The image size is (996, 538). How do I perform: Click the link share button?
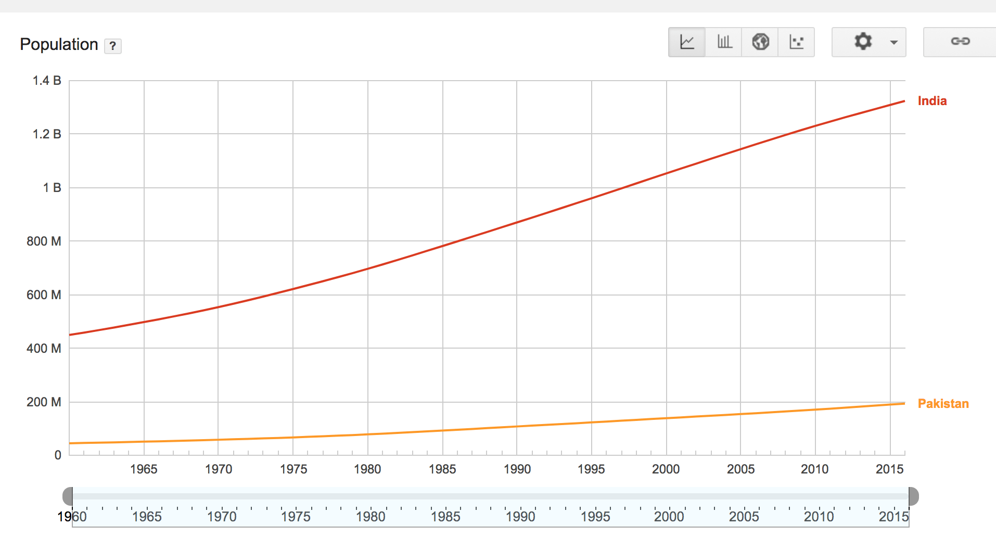point(960,42)
